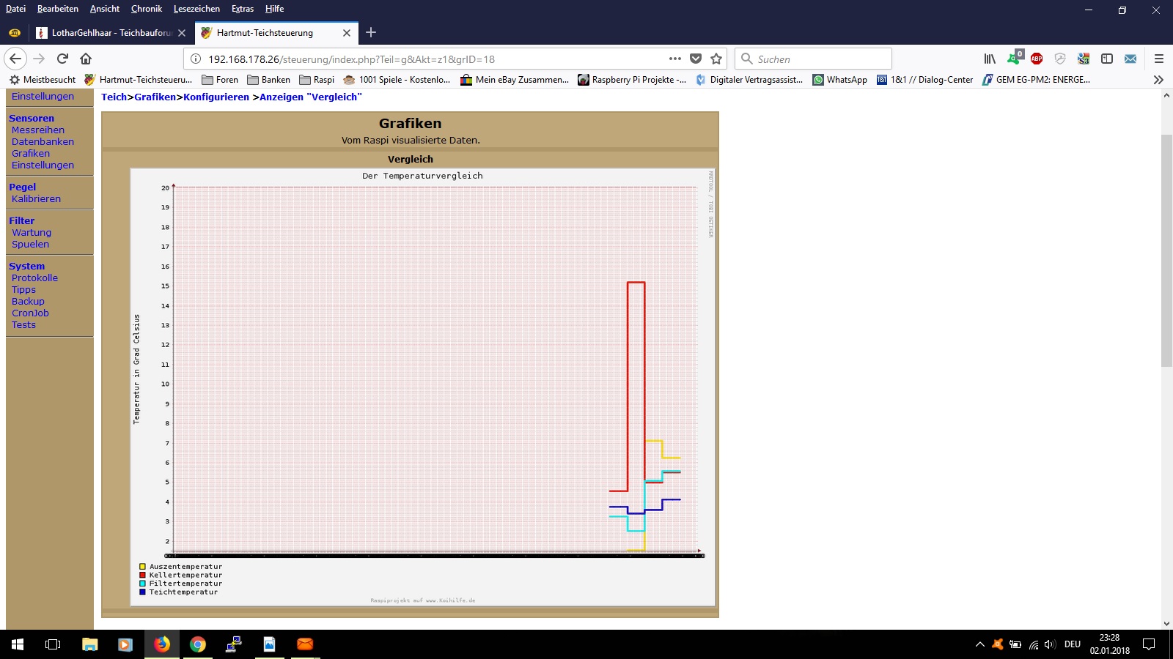
Task: Expand the page actions three-dot menu
Action: tap(674, 59)
